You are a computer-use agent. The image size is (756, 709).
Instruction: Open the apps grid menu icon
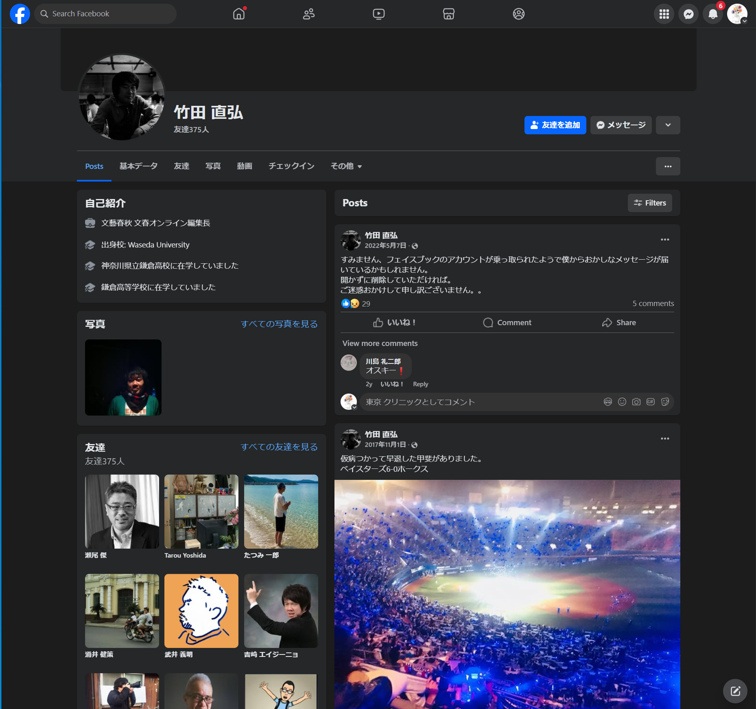[664, 14]
